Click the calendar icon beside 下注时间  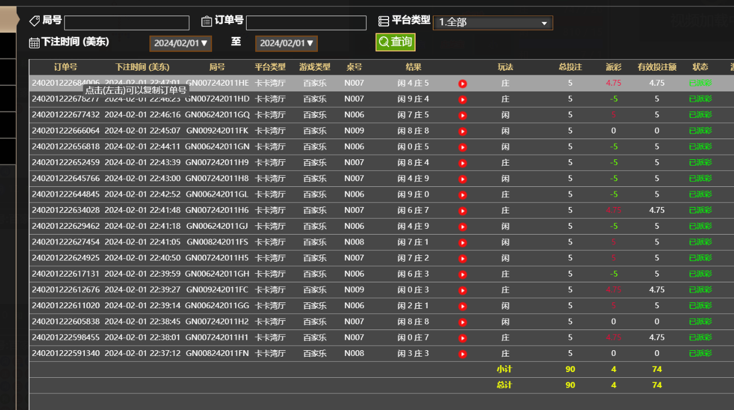[x=34, y=43]
